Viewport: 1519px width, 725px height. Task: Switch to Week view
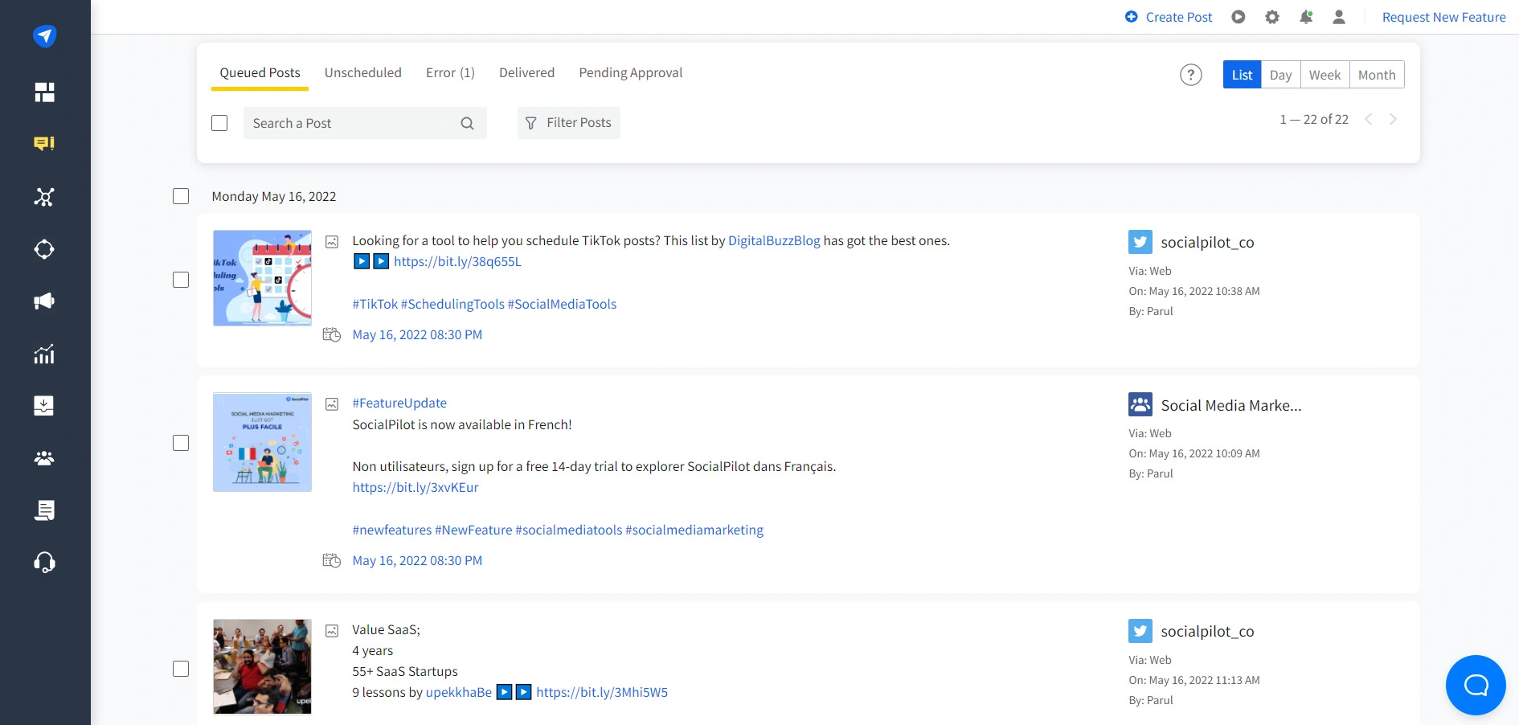point(1325,75)
